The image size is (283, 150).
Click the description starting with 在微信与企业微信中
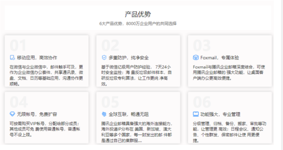coord(46,75)
